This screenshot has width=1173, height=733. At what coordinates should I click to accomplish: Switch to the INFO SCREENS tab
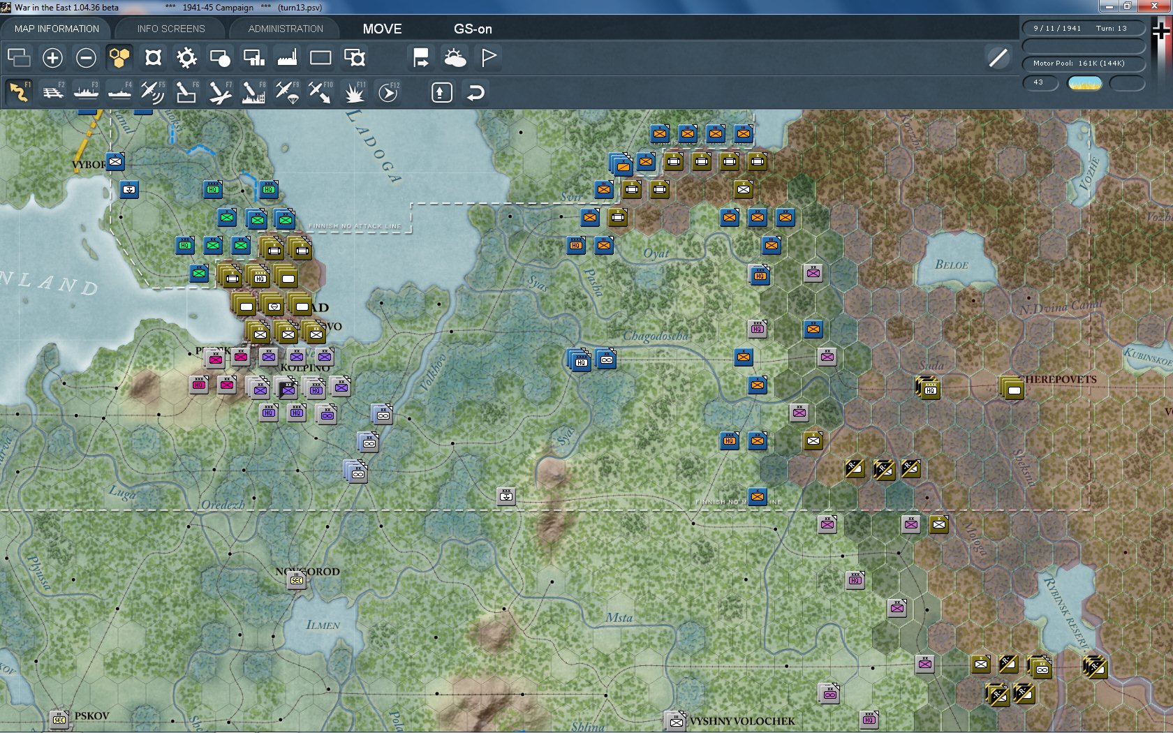(x=171, y=29)
